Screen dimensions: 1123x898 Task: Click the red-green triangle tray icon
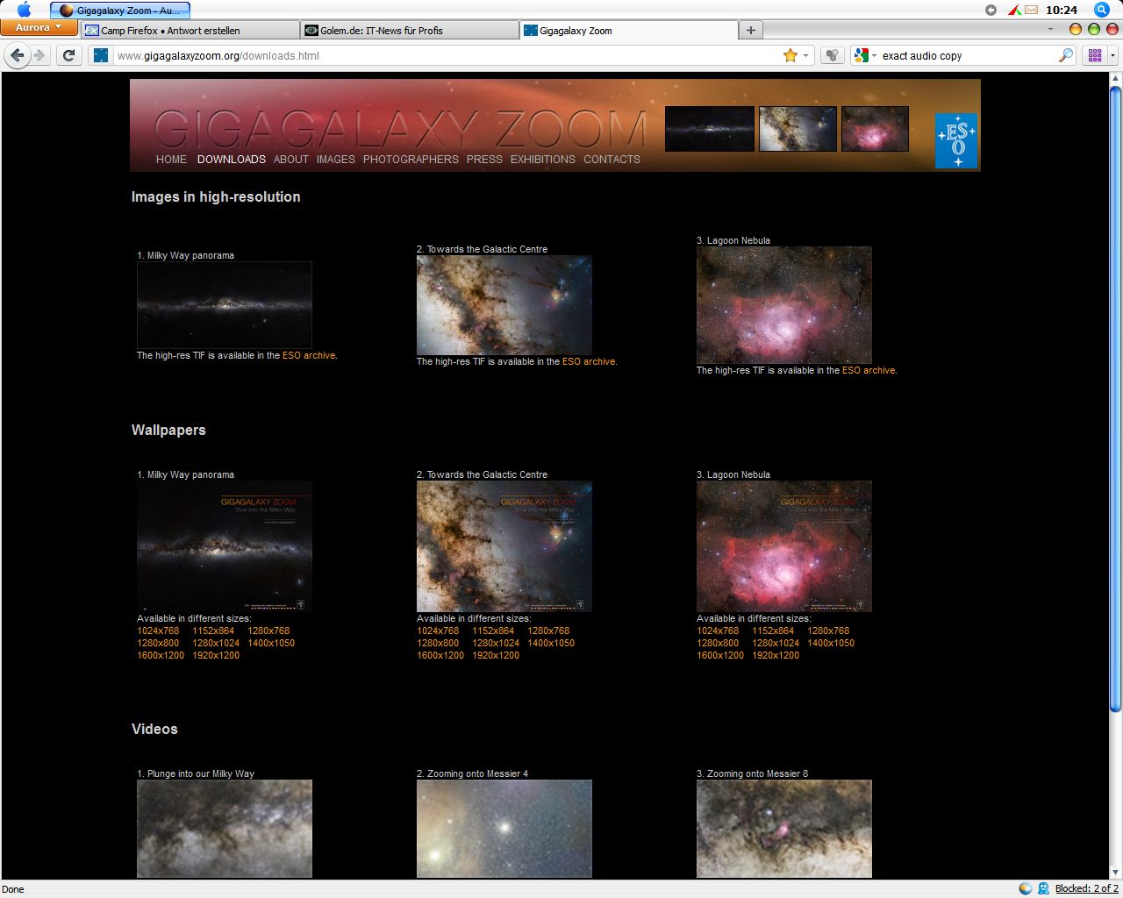tap(1014, 10)
